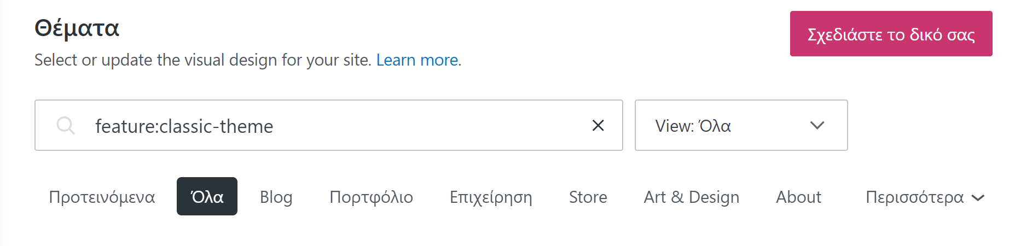
Task: Expand the Περισσότερα categories menu
Action: click(915, 197)
